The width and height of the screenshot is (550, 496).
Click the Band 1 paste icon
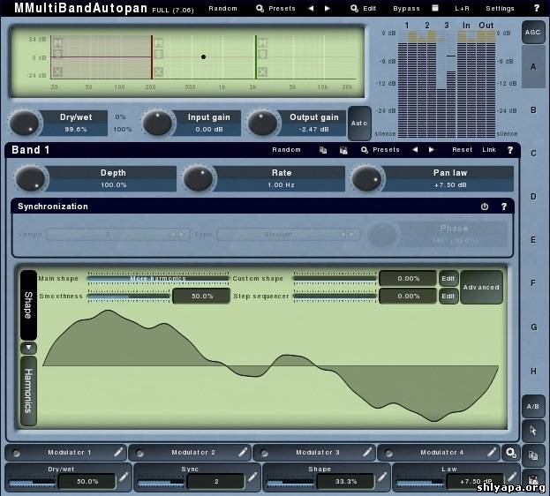[343, 150]
